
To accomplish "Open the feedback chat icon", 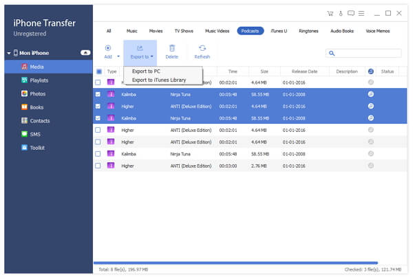I will coord(351,13).
